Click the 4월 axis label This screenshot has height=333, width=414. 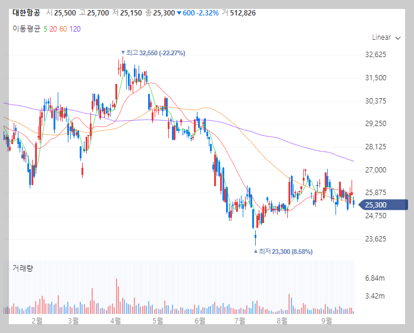point(115,321)
